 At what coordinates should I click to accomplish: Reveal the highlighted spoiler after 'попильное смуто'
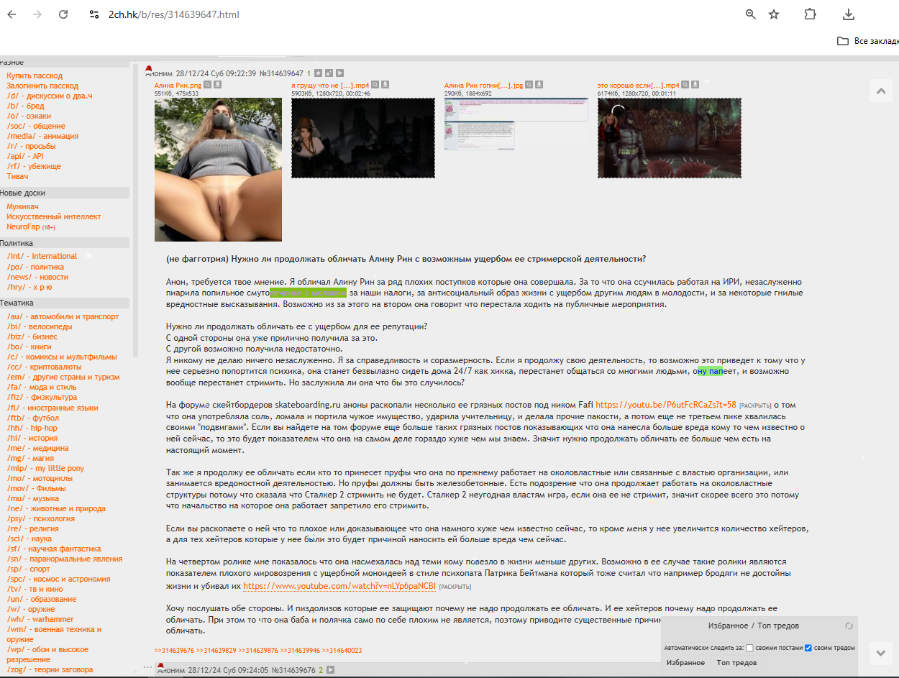(308, 293)
